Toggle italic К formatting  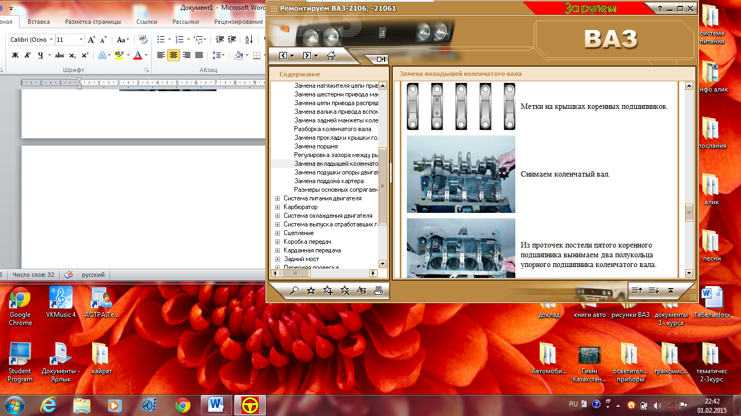27,55
